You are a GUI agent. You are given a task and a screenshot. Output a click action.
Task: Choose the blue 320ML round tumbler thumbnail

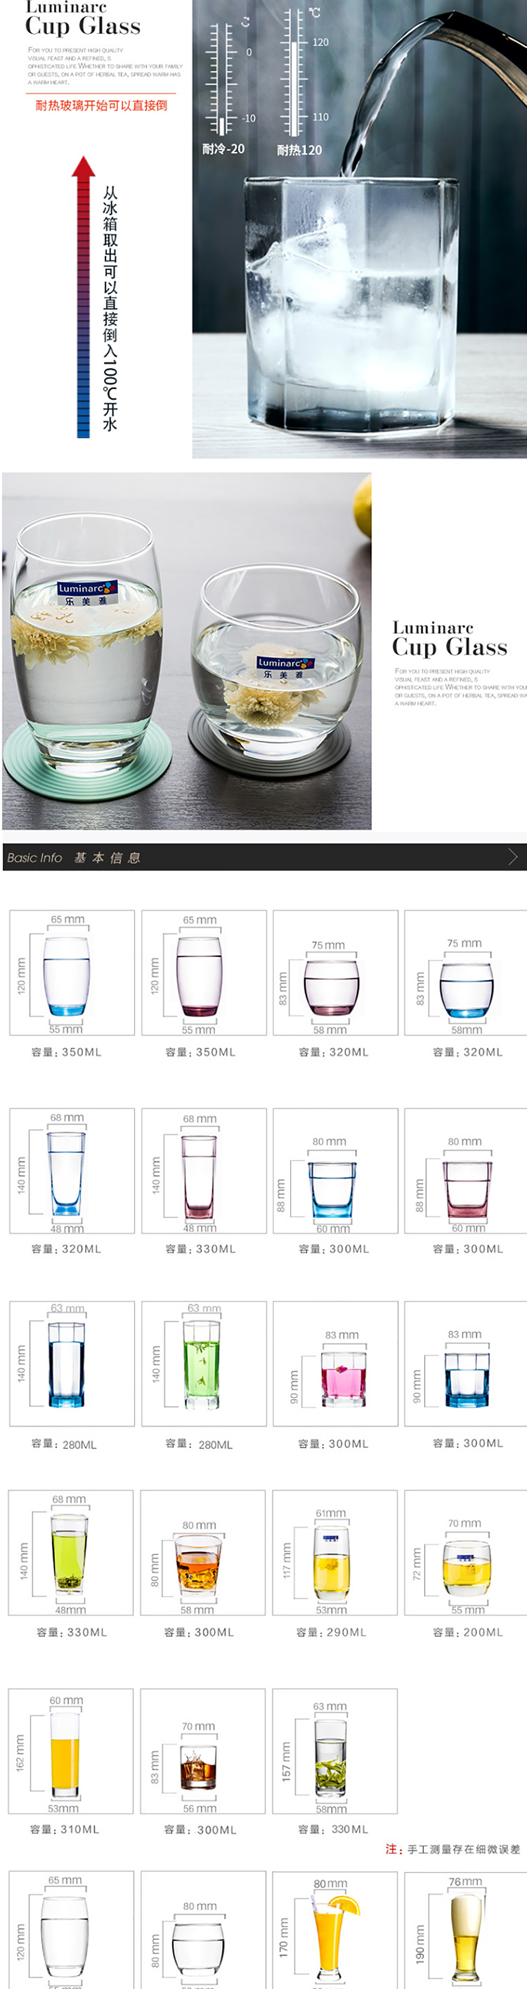pos(465,972)
